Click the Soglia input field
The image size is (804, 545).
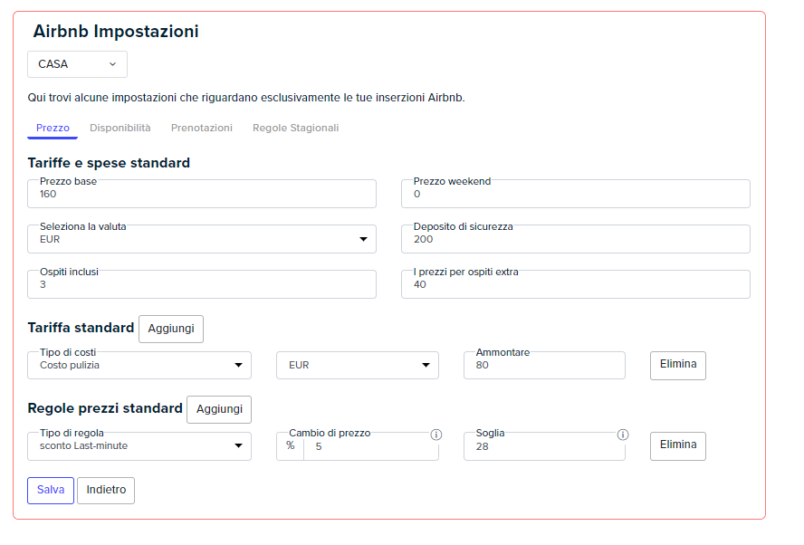tap(544, 446)
